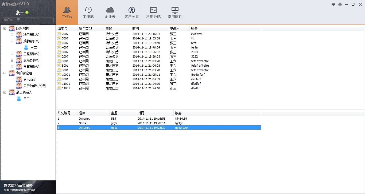Click summary text t5454t54
Viewport: 365px width, 194px height.
[x=181, y=119]
